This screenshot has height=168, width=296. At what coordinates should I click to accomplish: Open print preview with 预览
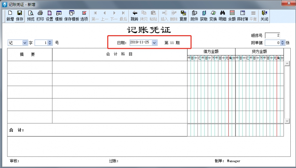(31, 16)
